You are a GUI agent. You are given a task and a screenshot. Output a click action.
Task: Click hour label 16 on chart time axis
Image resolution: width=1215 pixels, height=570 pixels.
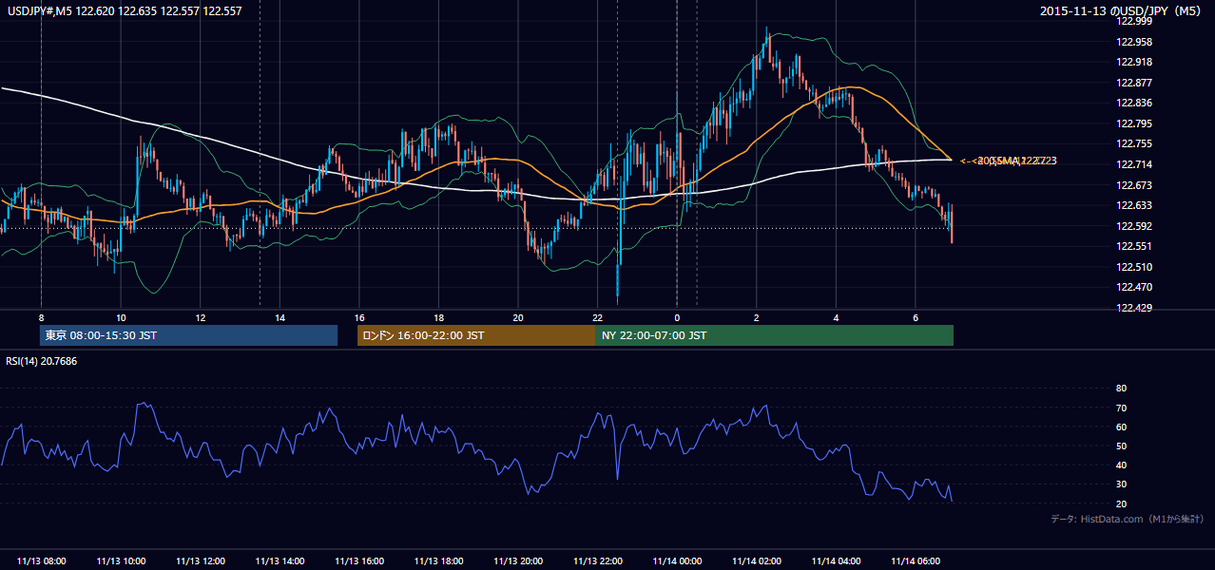359,317
